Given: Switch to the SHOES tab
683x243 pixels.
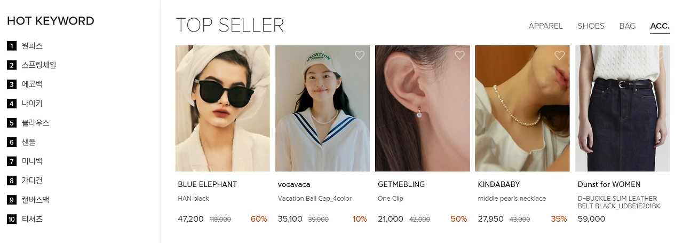Looking at the screenshot, I should pyautogui.click(x=591, y=26).
